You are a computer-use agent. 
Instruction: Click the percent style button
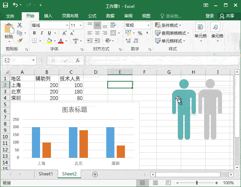(x=140, y=33)
